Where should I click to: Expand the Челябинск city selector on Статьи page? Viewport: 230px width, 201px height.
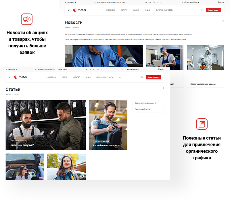click(12, 69)
